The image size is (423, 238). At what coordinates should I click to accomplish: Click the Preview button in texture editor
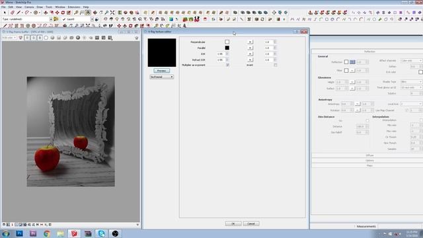(x=161, y=71)
